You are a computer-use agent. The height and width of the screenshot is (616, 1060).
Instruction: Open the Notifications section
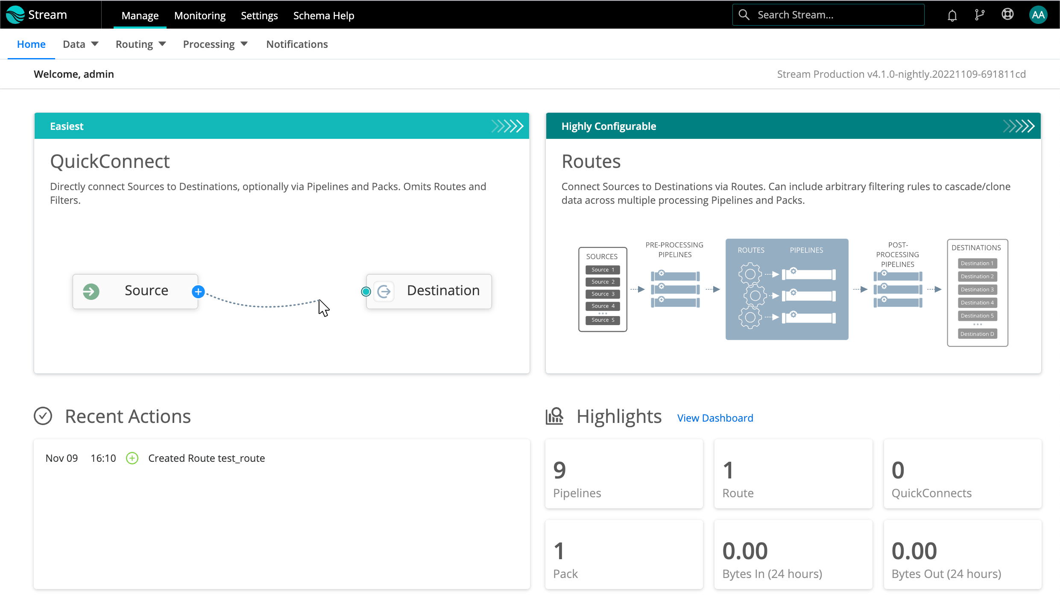point(297,44)
